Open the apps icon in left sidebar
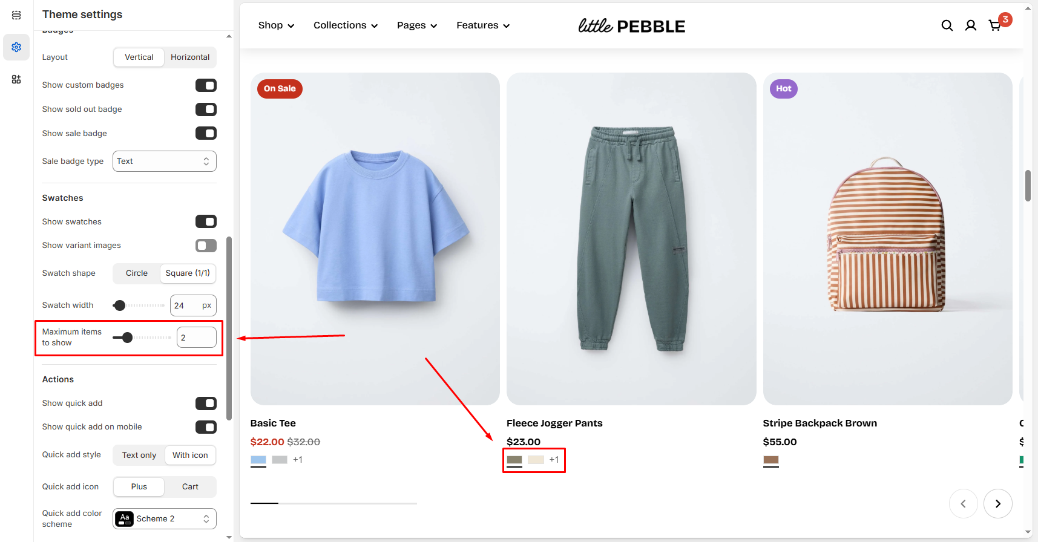 click(16, 79)
